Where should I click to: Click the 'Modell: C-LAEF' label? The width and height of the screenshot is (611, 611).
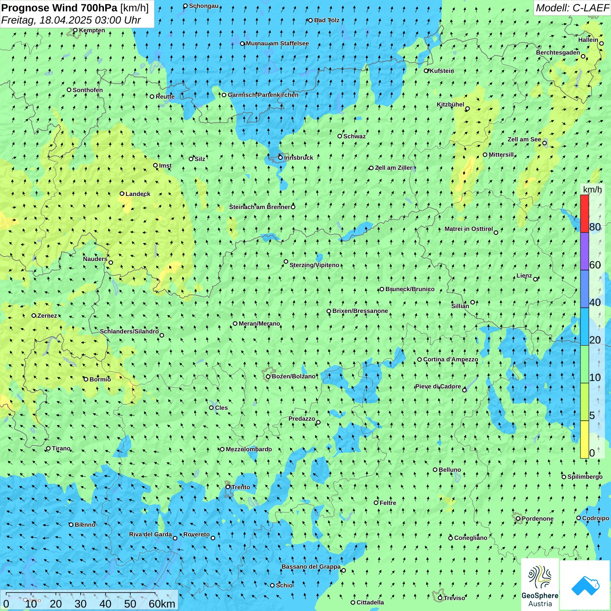click(x=572, y=8)
